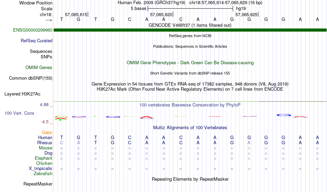Image resolution: width=327 pixels, height=192 pixels.
Task: Click the -4.5 PhyloP lower limit
Action: pos(45,122)
